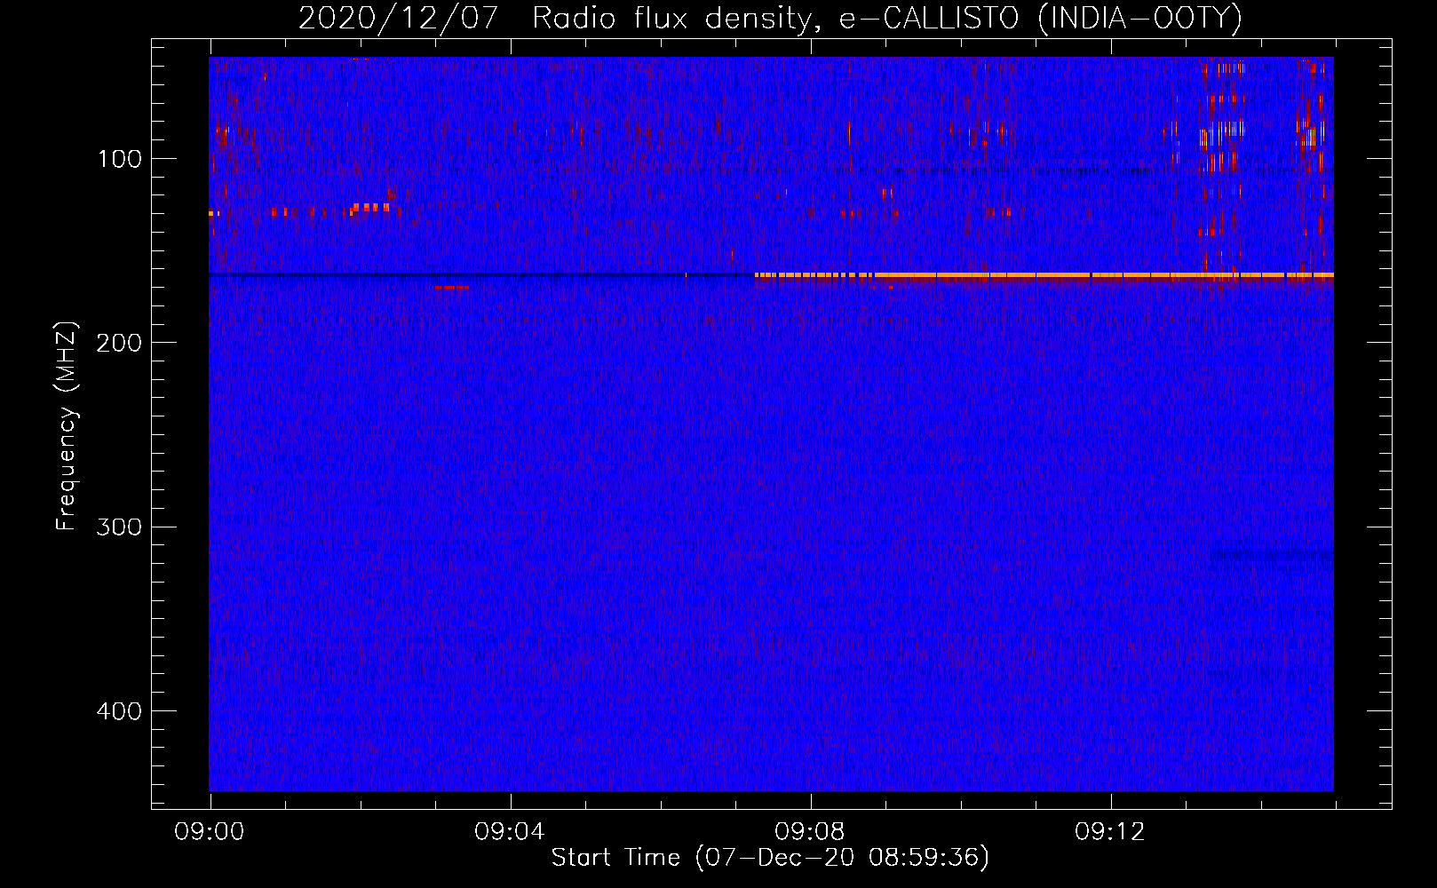The height and width of the screenshot is (888, 1437).
Task: Click the 09:12 time tick label
Action: click(x=1110, y=832)
